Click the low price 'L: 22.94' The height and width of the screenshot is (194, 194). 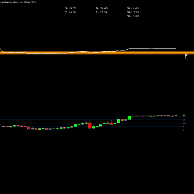101,12
